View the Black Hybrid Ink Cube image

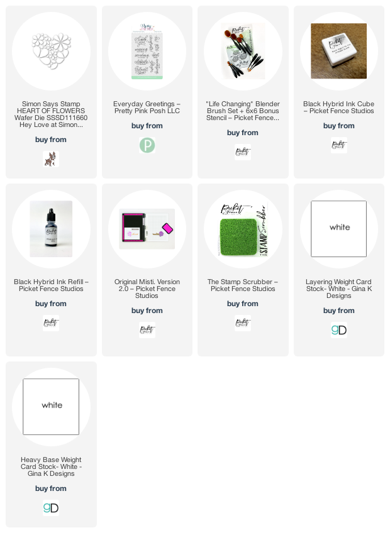[339, 51]
